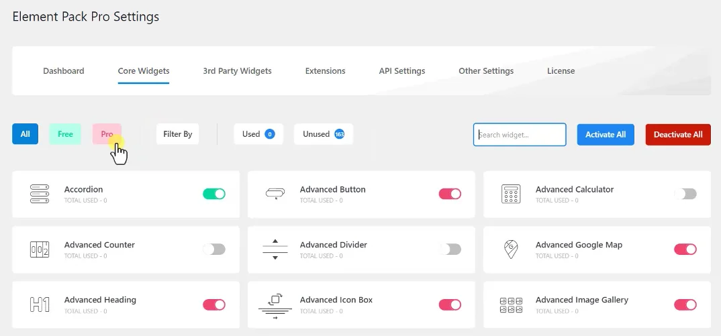Screen dimensions: 721x336
Task: Click the Used count badge 0
Action: click(x=269, y=134)
